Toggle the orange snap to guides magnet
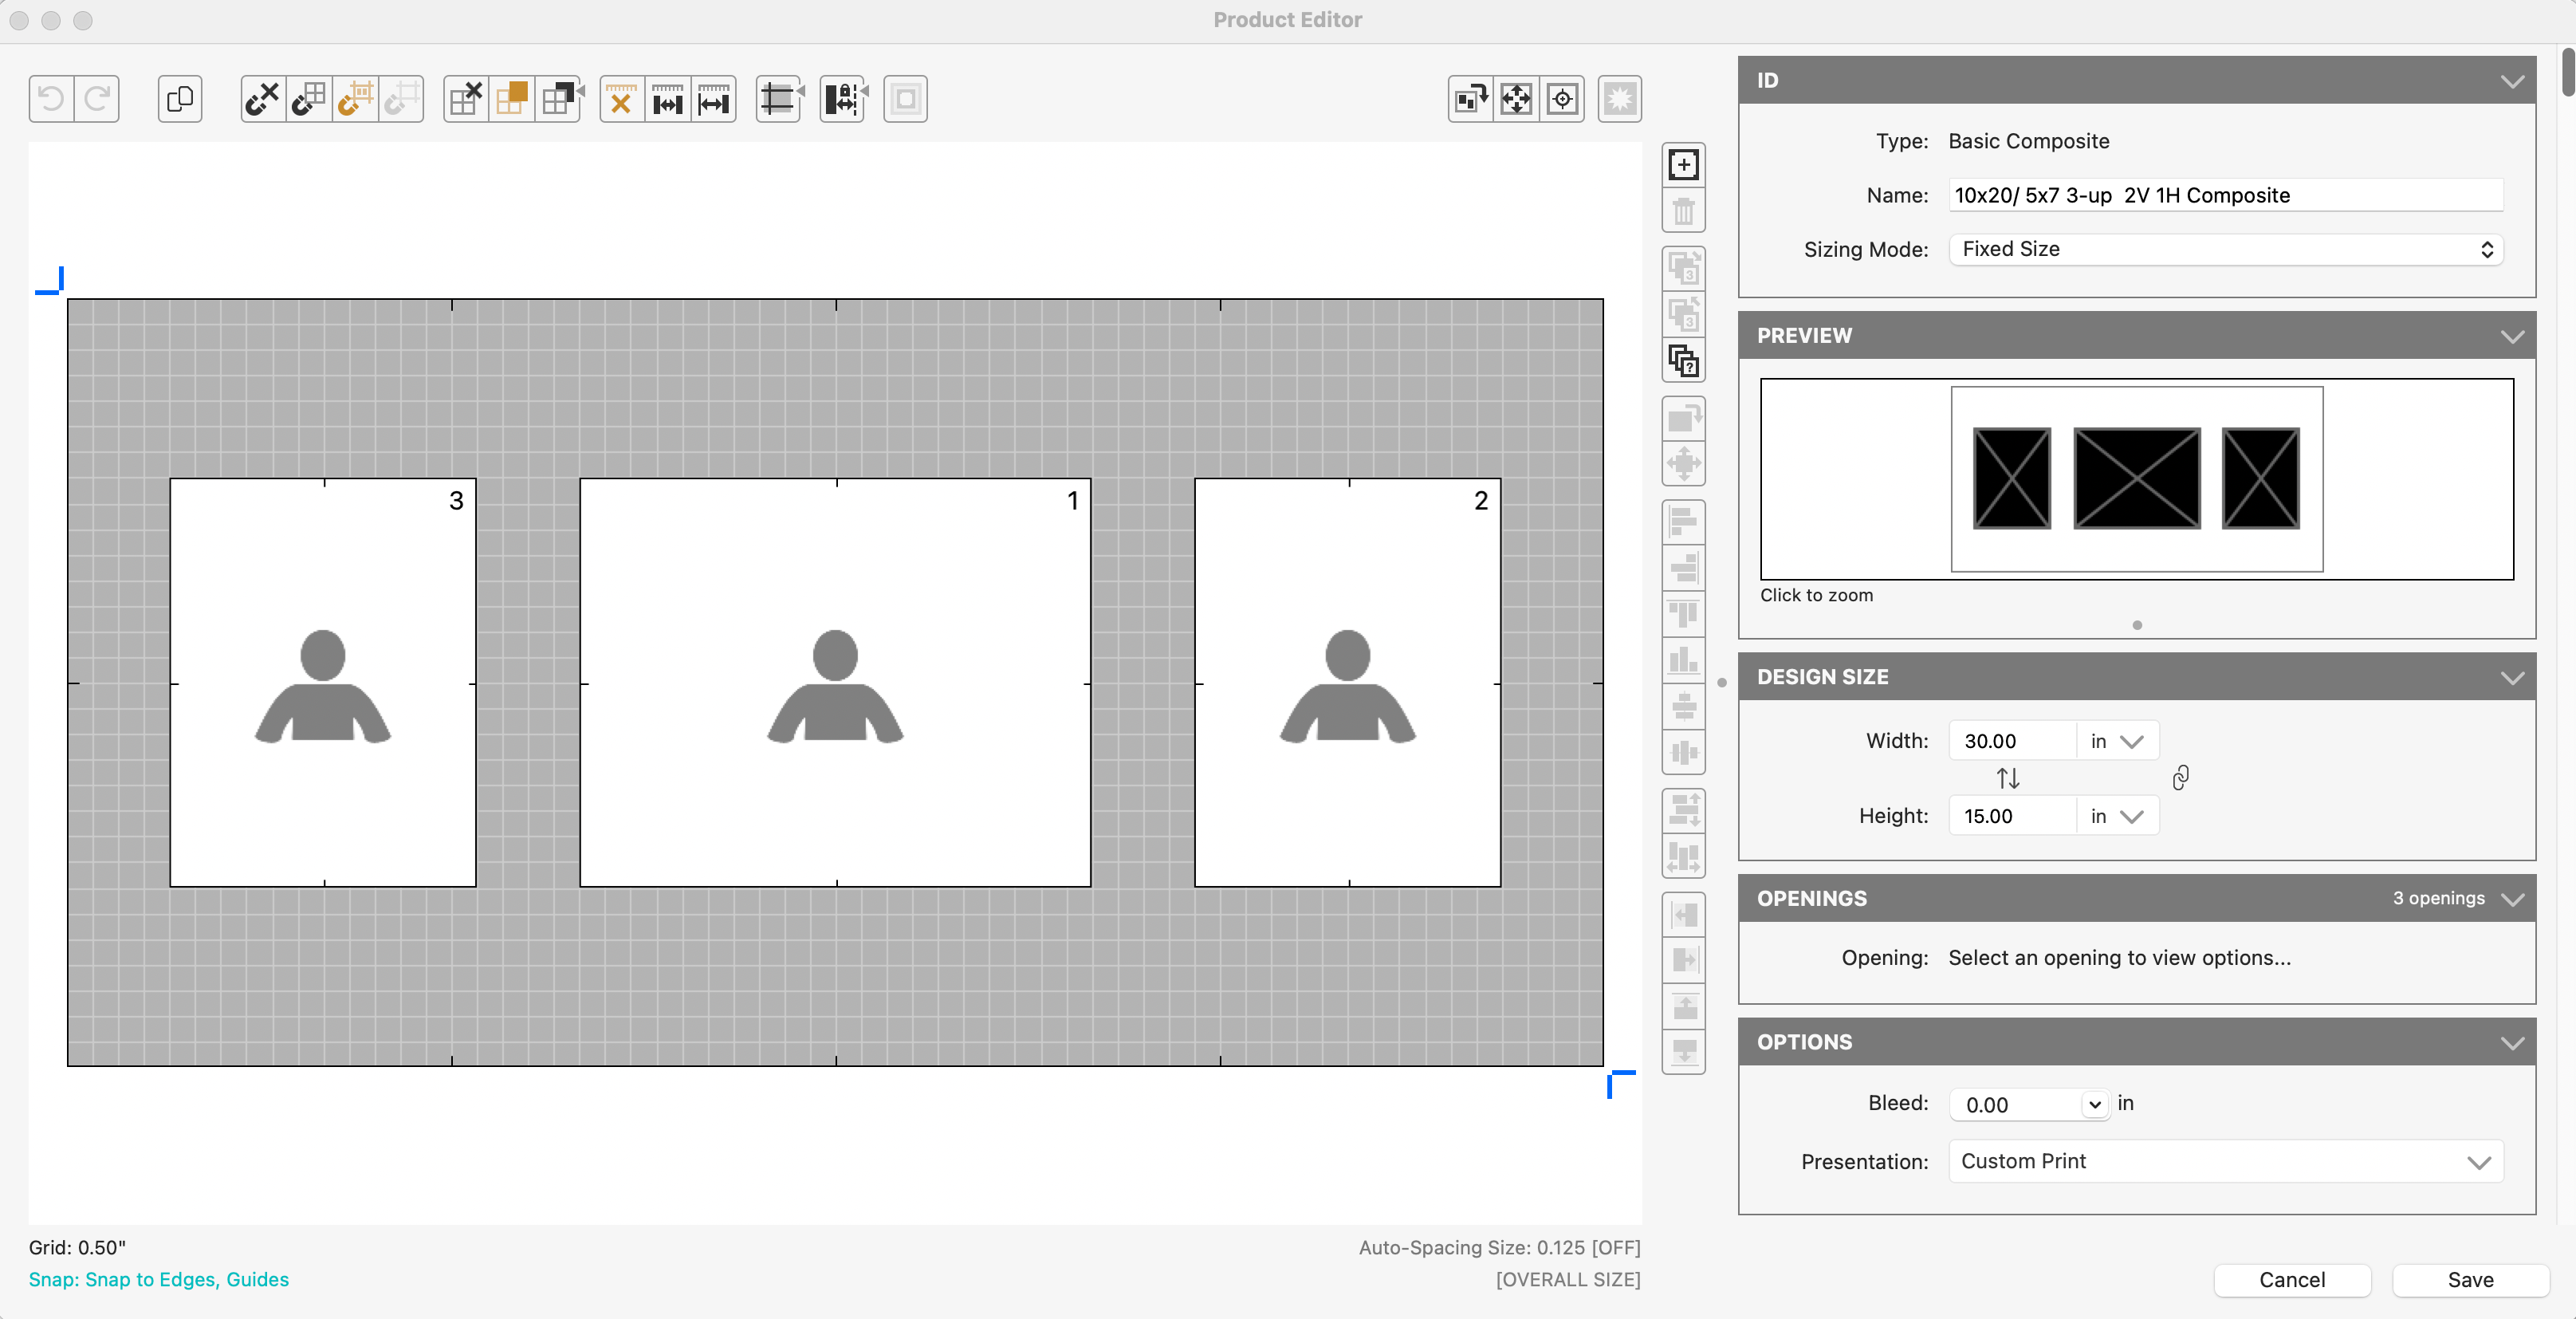 pyautogui.click(x=355, y=99)
